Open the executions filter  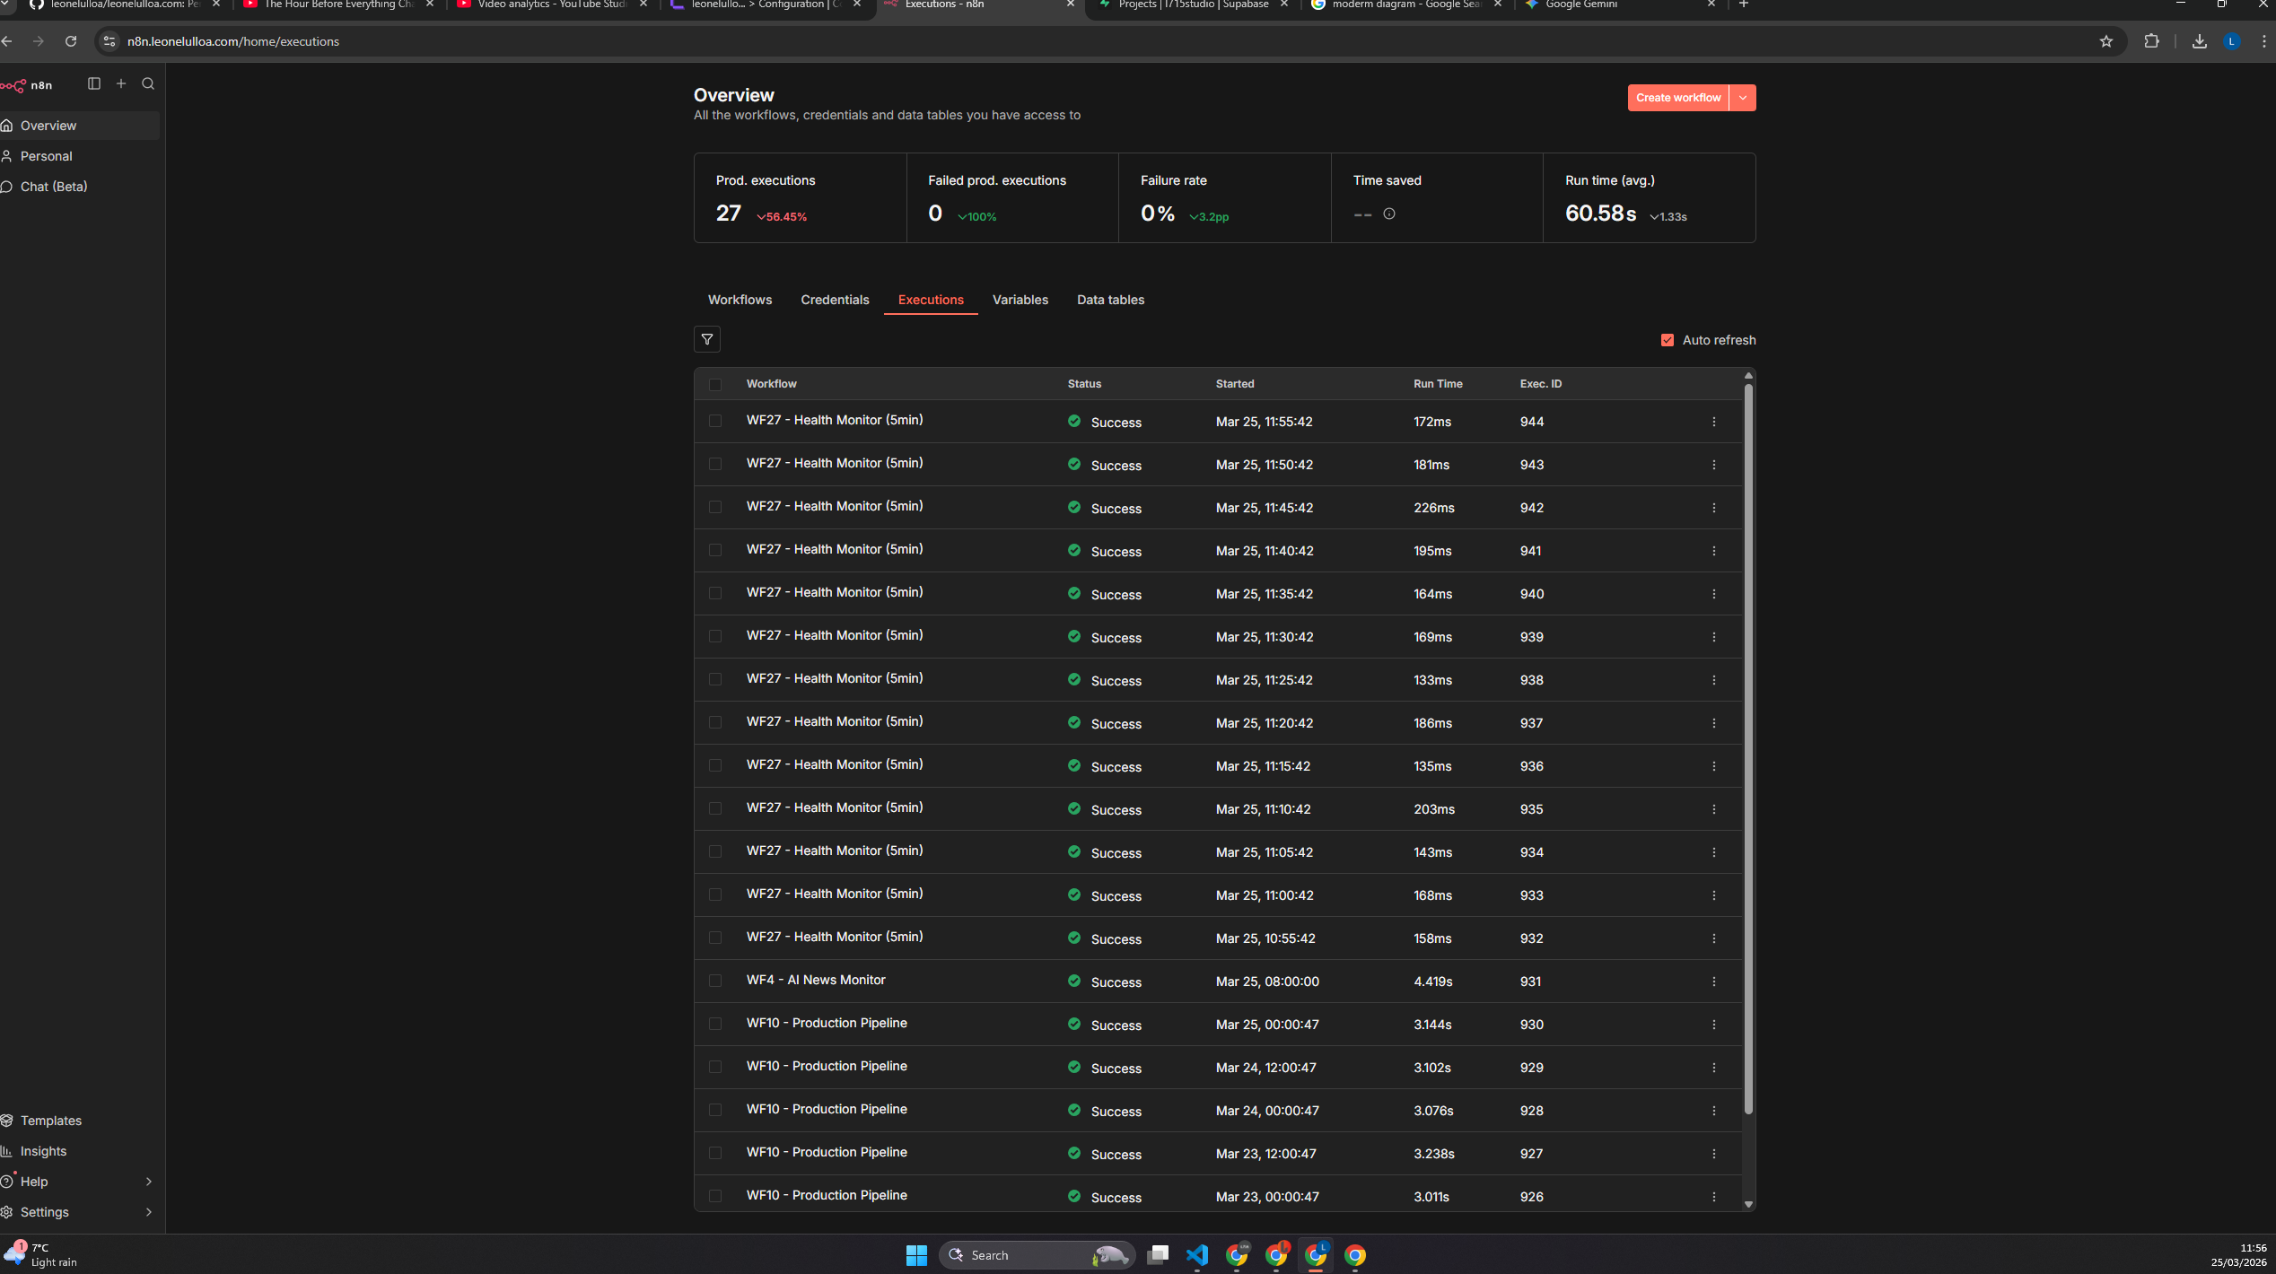(x=707, y=339)
